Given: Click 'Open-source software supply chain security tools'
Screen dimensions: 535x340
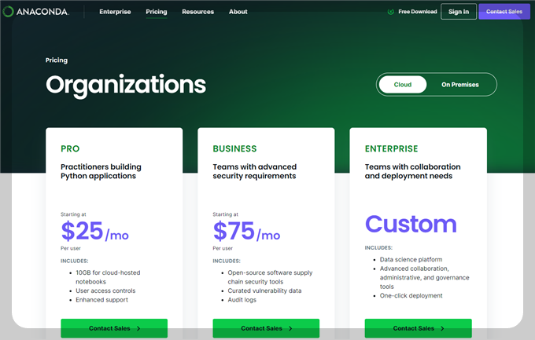Looking at the screenshot, I should tap(270, 277).
